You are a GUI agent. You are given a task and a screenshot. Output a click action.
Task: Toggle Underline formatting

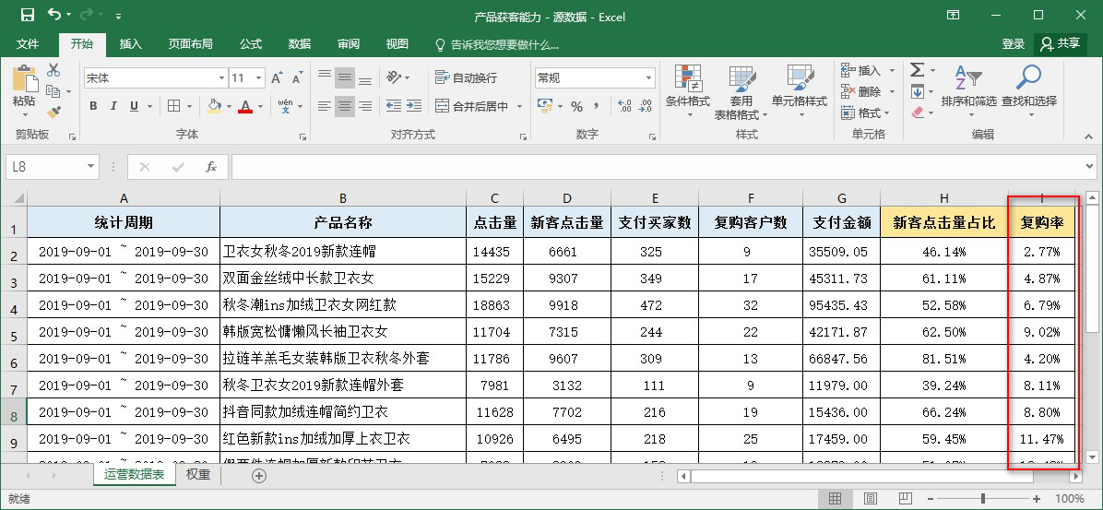(133, 106)
